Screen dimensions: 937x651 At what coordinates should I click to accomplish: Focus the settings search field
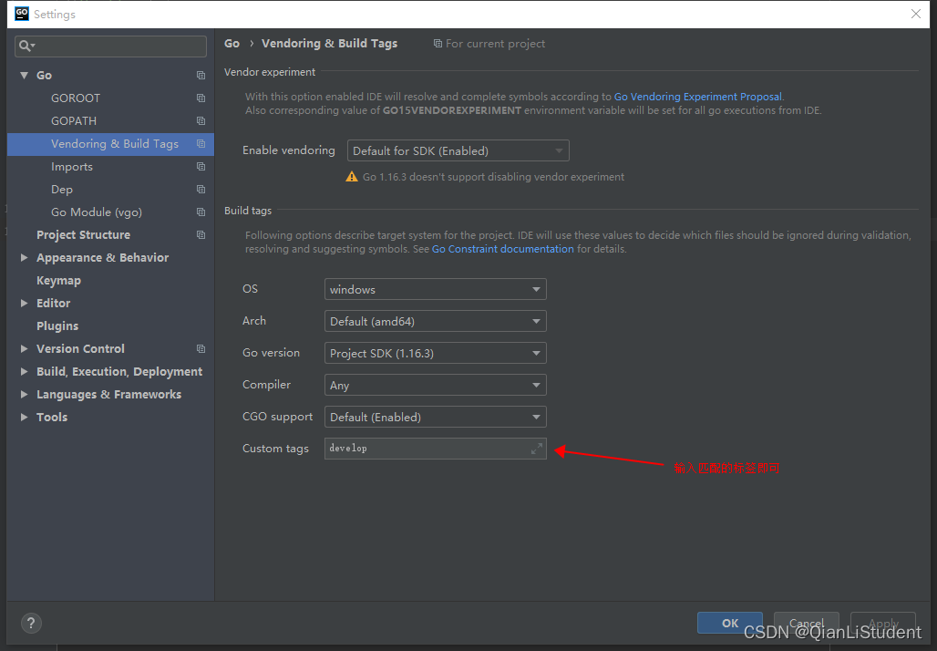point(110,46)
